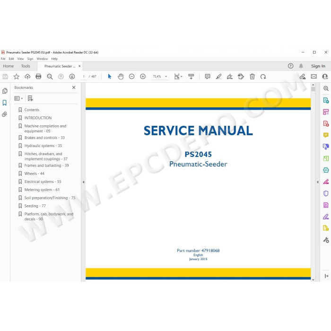This screenshot has width=331, height=331.
Task: Open the zoom level dropdown arrow
Action: (166, 77)
